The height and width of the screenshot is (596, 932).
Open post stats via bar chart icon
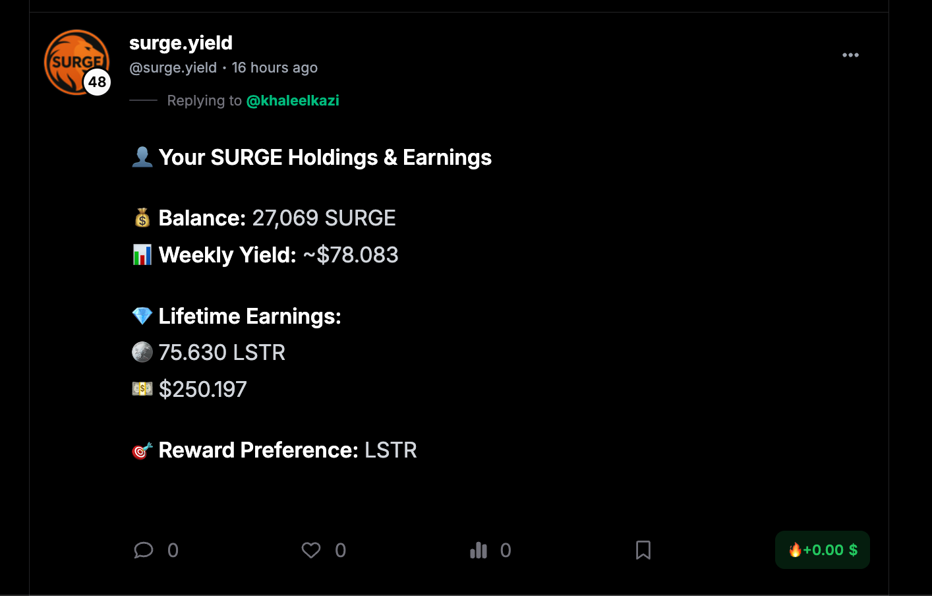[479, 550]
